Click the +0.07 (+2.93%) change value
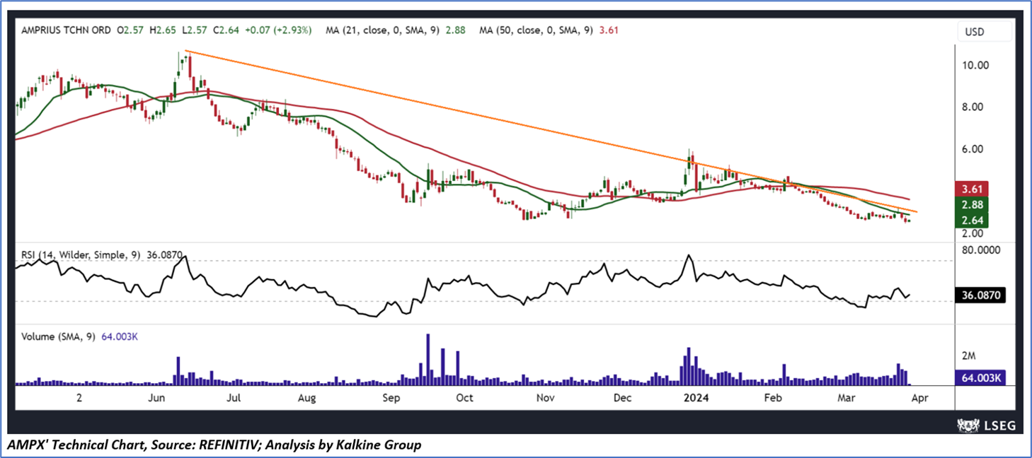1032x458 pixels. click(x=277, y=30)
